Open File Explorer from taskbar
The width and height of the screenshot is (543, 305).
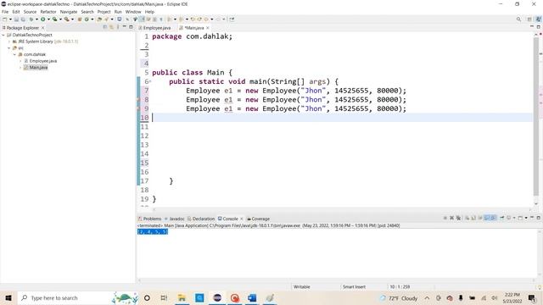pyautogui.click(x=182, y=297)
